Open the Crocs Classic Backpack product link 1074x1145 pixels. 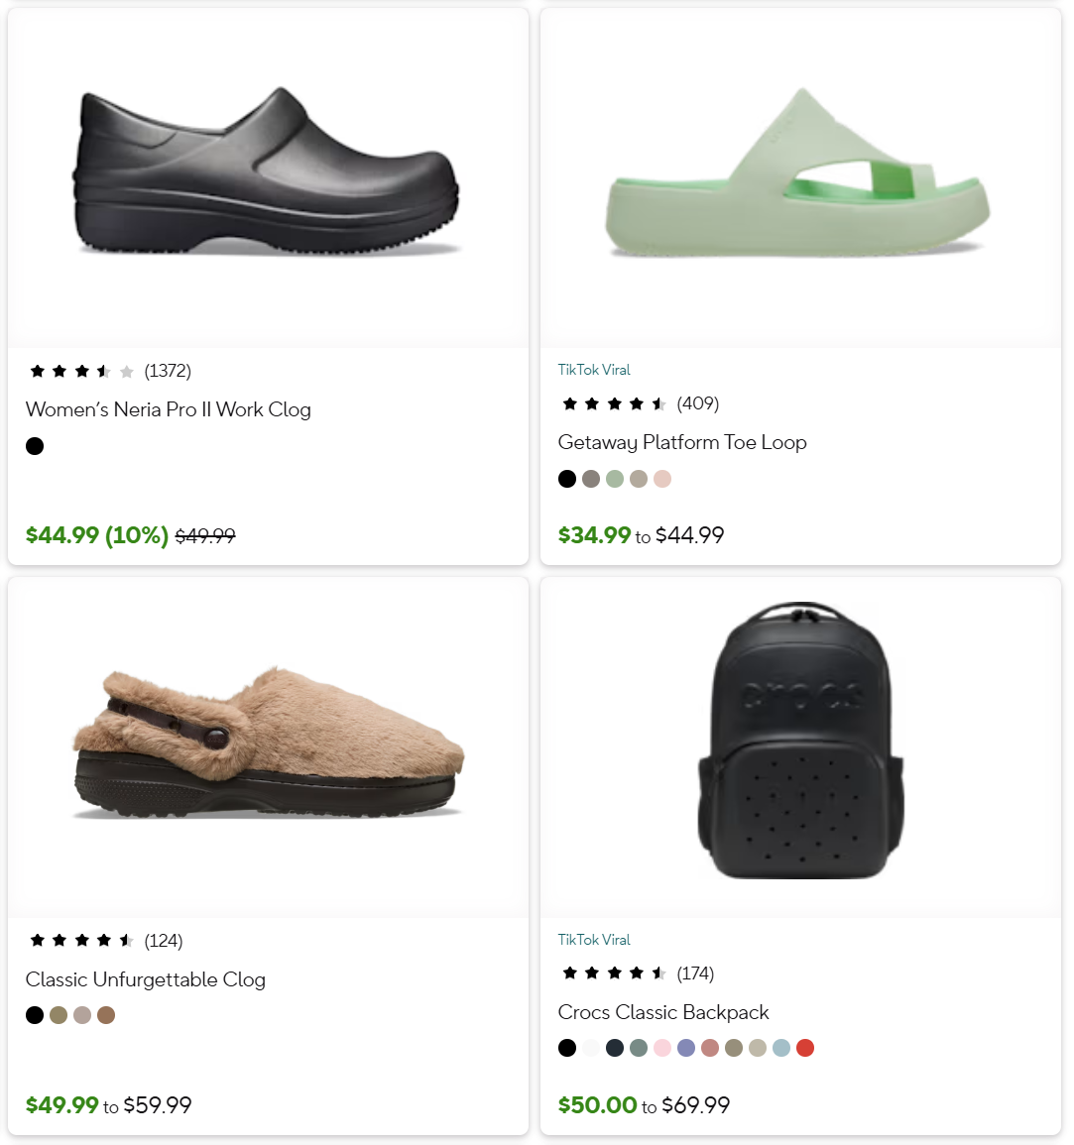tap(662, 1012)
